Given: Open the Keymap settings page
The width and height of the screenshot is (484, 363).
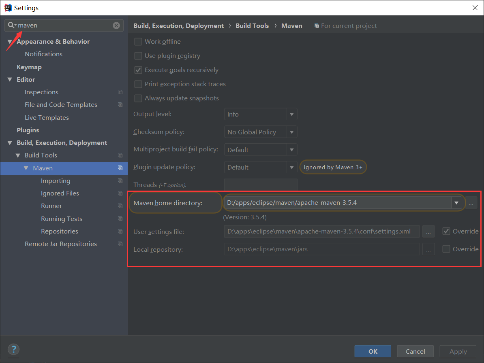Looking at the screenshot, I should (x=29, y=67).
